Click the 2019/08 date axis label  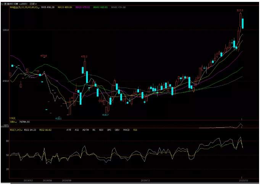tap(47, 180)
